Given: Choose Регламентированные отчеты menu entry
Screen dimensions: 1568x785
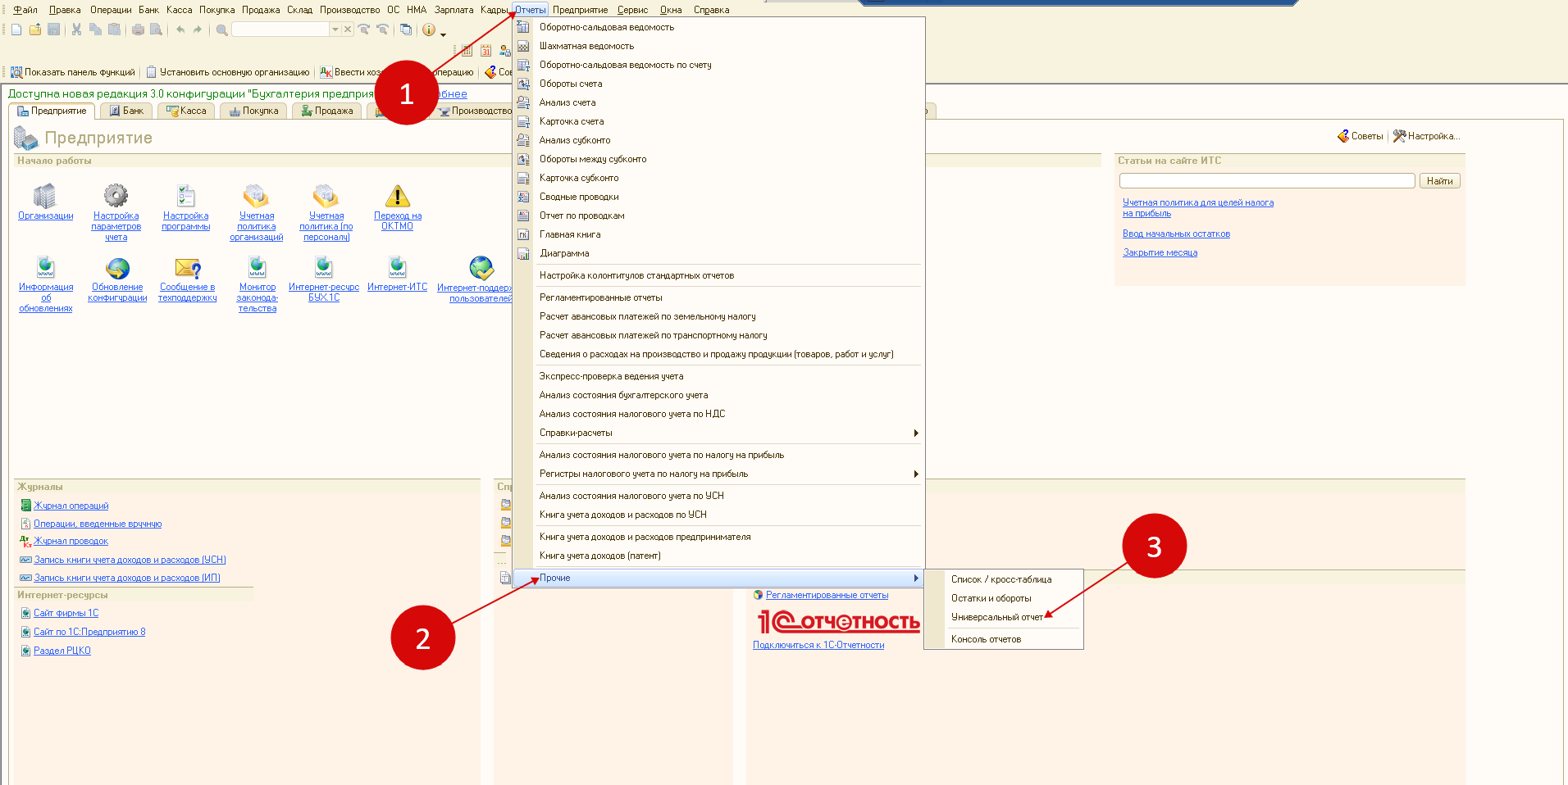Looking at the screenshot, I should point(601,297).
